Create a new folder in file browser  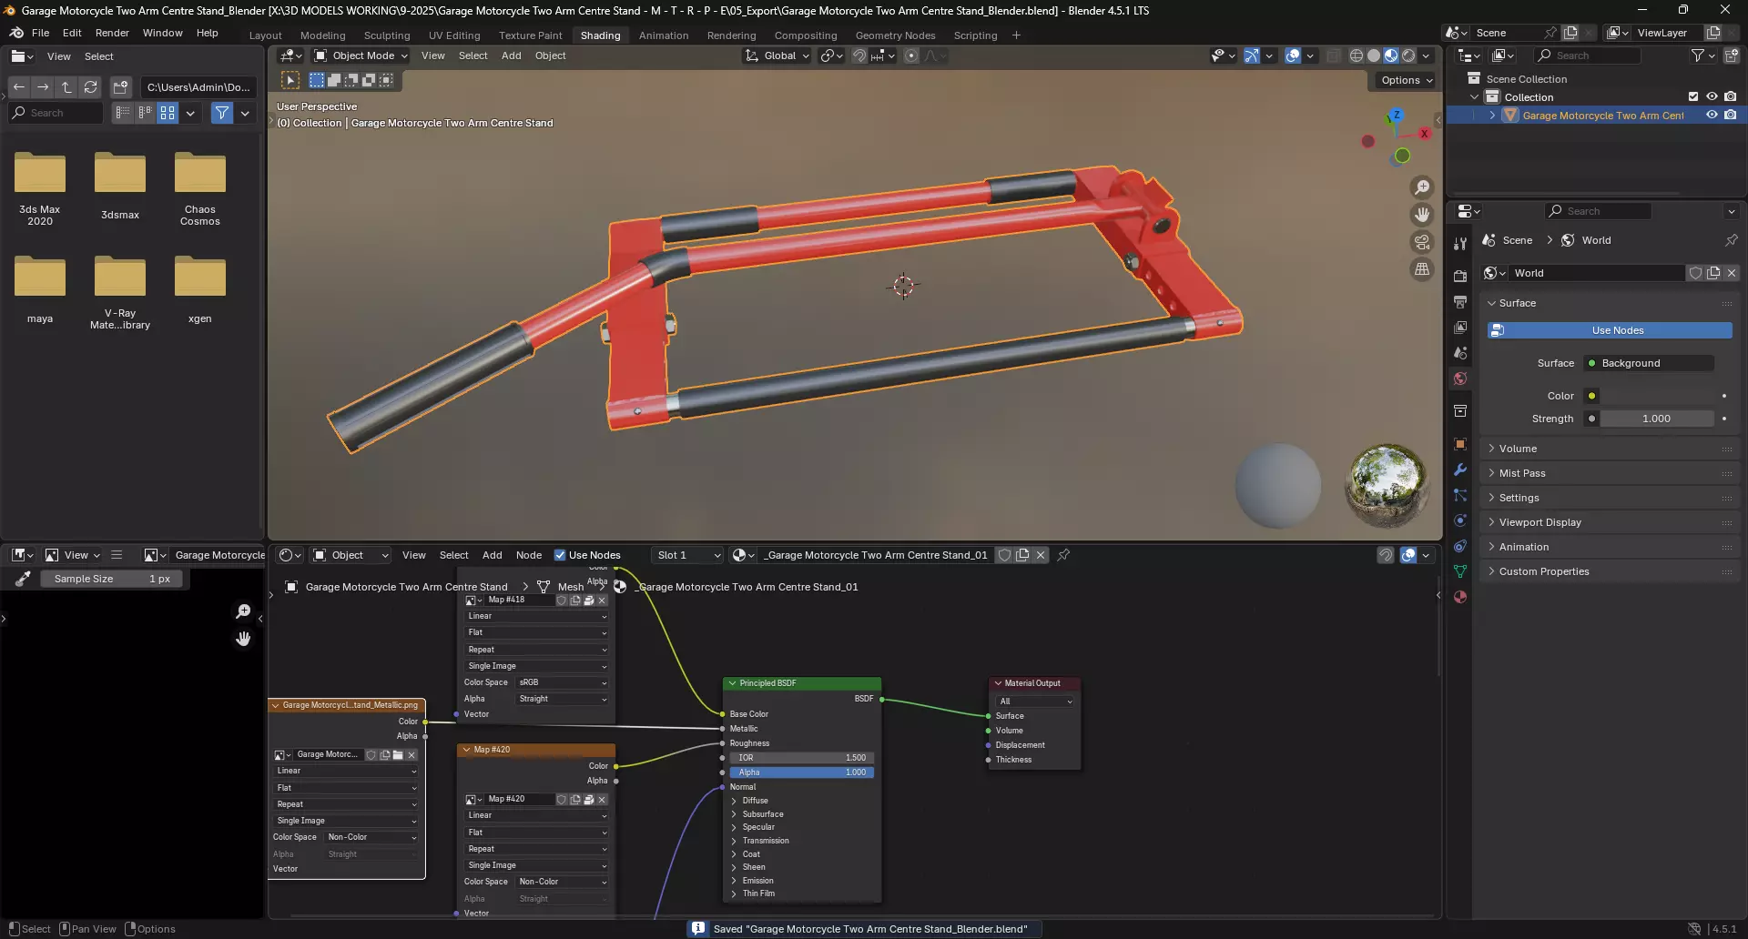pos(120,87)
